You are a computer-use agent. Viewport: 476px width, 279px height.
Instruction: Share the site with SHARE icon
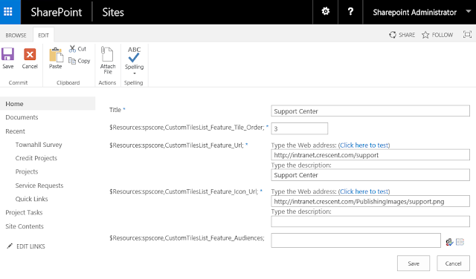click(x=393, y=35)
